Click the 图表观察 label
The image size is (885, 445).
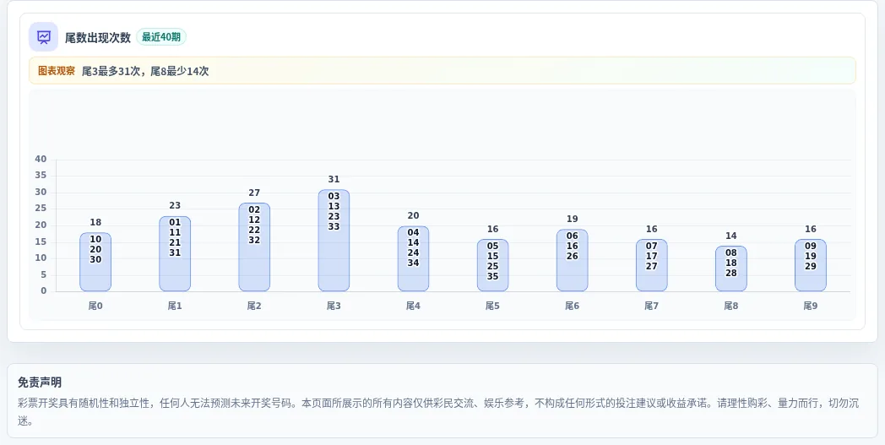point(57,71)
